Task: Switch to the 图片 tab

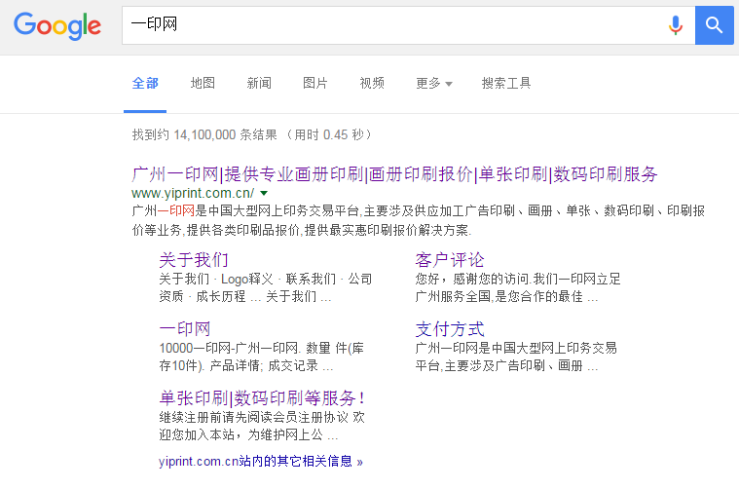Action: [314, 84]
